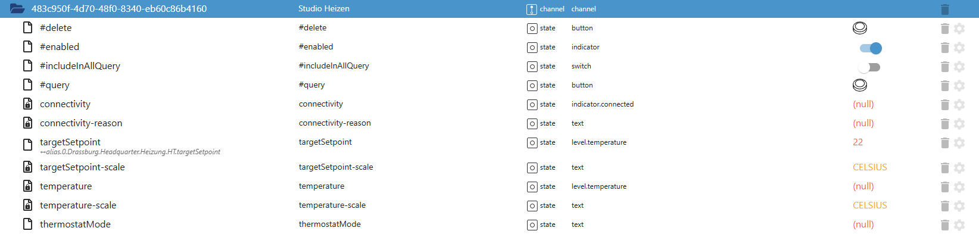This screenshot has height=234, width=979.
Task: Click trash icon for targetSetpoint-scale row
Action: (x=945, y=167)
